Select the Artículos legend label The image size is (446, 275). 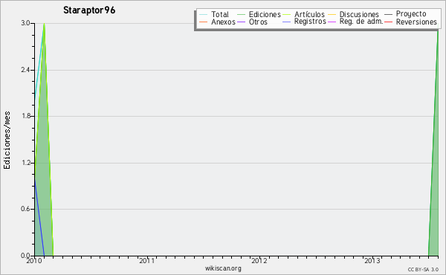tap(309, 14)
